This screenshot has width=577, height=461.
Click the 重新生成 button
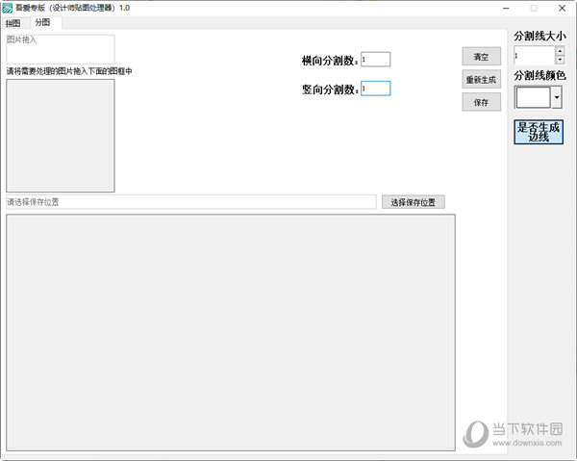(x=482, y=80)
